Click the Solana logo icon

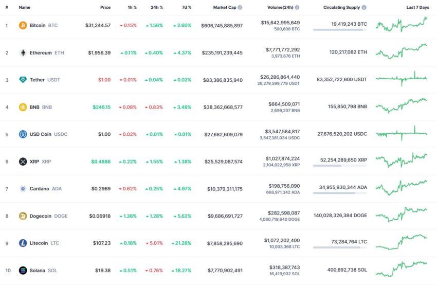pyautogui.click(x=23, y=270)
